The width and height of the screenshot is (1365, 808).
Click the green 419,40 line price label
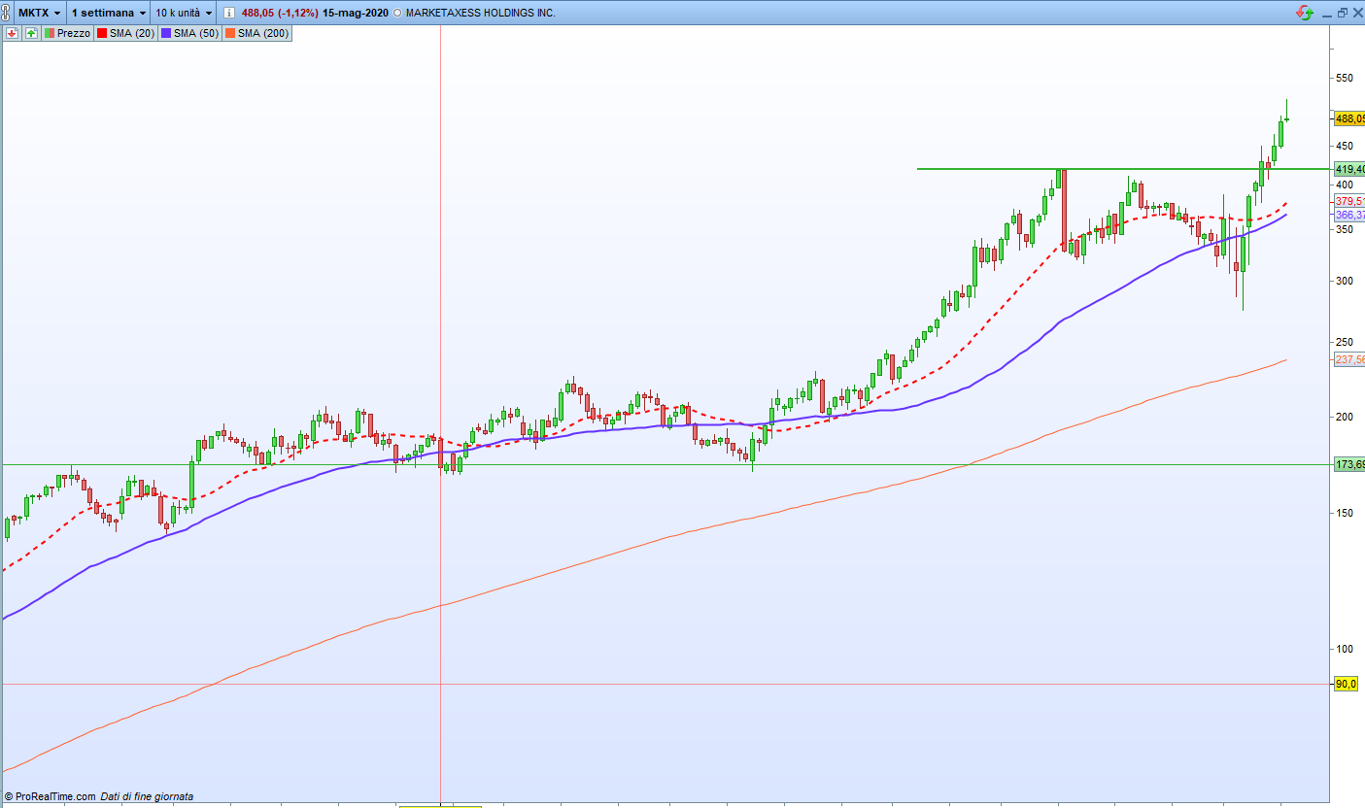[1348, 169]
